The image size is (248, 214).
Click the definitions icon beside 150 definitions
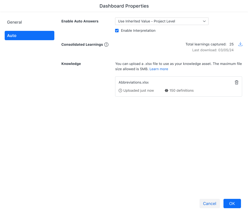click(x=167, y=91)
